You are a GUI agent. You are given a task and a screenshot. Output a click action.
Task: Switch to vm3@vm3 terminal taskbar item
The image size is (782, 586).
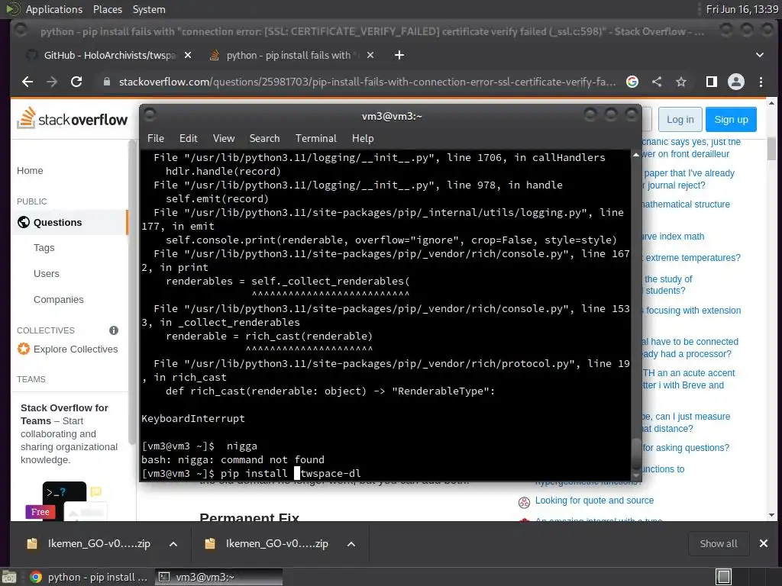[x=218, y=577]
